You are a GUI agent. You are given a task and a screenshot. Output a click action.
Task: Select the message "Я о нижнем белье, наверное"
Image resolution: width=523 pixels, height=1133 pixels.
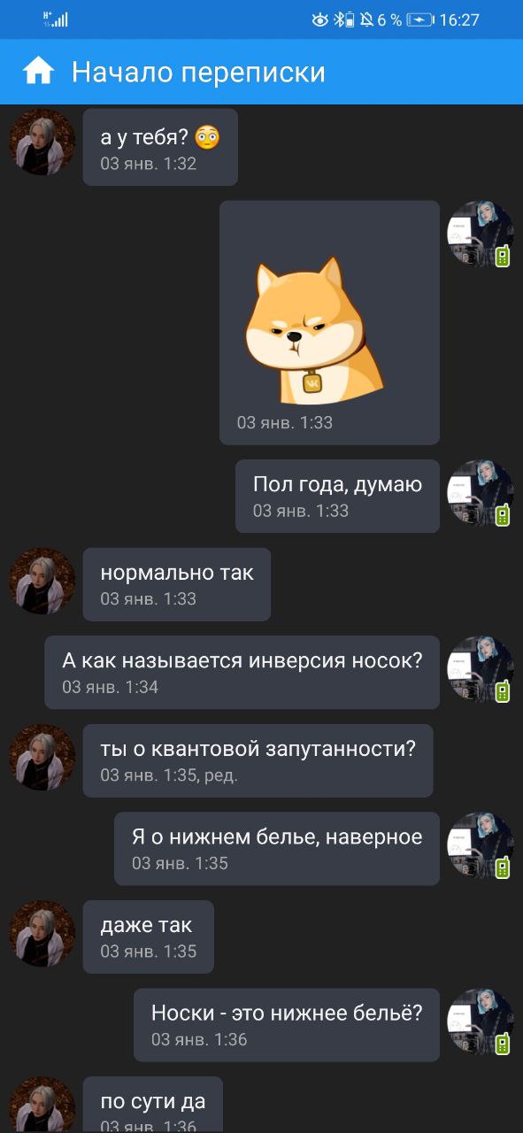tap(277, 849)
